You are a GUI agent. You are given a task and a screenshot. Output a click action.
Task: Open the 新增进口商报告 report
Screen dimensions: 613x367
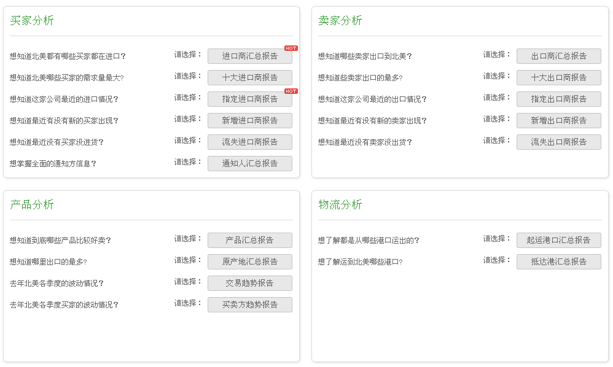[250, 120]
